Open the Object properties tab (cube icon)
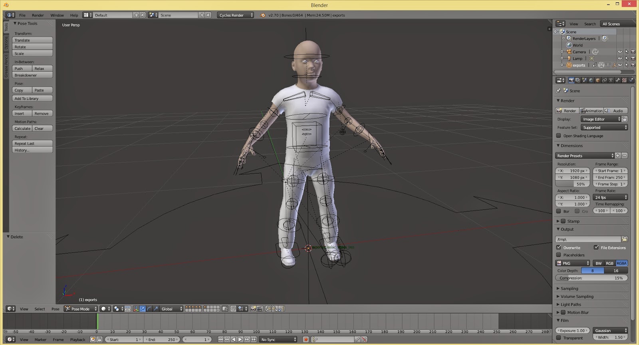 (x=598, y=80)
